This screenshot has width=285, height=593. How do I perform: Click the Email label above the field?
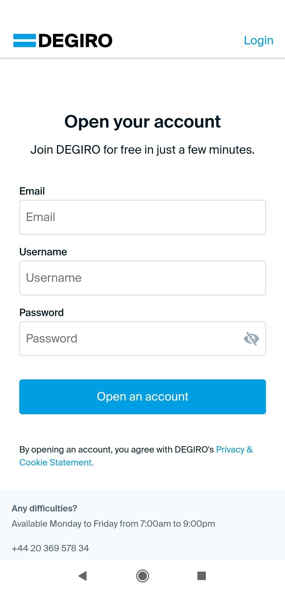pos(32,191)
